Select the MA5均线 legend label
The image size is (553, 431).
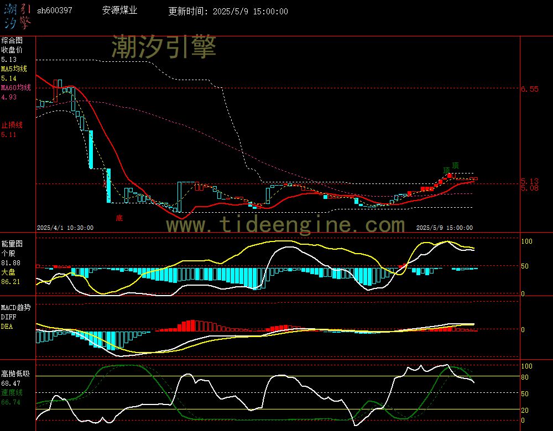coord(14,69)
